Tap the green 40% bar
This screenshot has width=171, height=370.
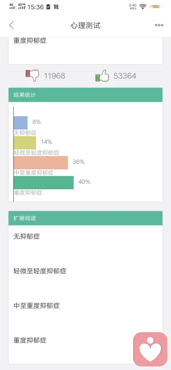point(44,183)
